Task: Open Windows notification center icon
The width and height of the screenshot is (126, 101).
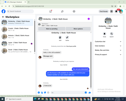Action: point(123,99)
